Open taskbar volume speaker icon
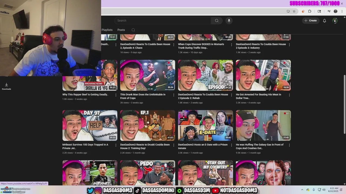This screenshot has height=194, width=346. 324,190
